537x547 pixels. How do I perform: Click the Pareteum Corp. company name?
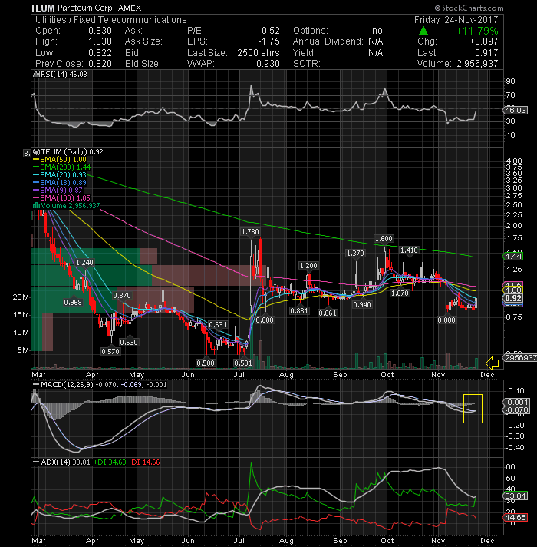coord(86,8)
